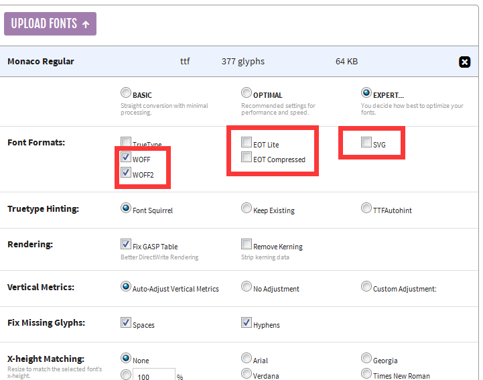Uncheck the WOFF2 format checkbox
This screenshot has width=483, height=380.
coord(126,174)
